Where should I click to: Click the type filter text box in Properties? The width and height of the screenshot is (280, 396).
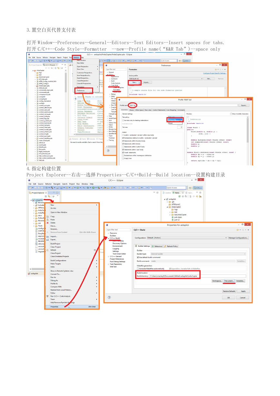(x=118, y=230)
